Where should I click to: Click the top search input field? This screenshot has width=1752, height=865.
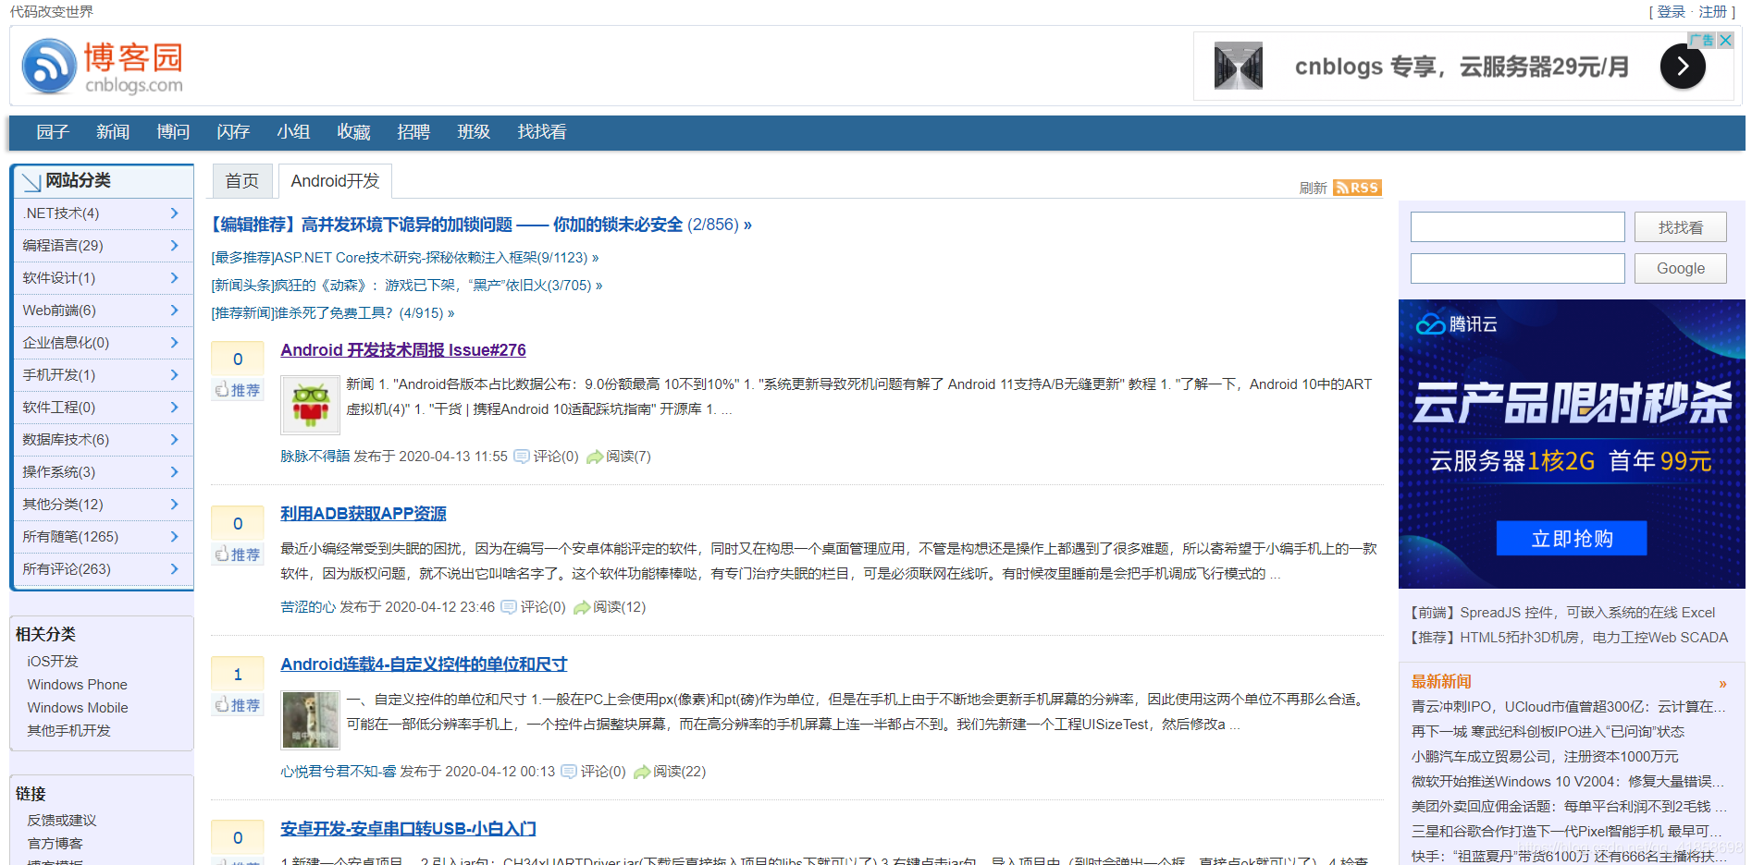1517,226
